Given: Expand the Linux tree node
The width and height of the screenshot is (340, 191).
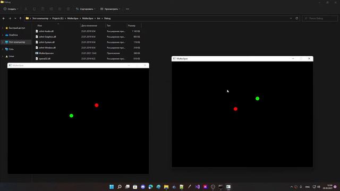Looking at the screenshot, I should coord(3,56).
